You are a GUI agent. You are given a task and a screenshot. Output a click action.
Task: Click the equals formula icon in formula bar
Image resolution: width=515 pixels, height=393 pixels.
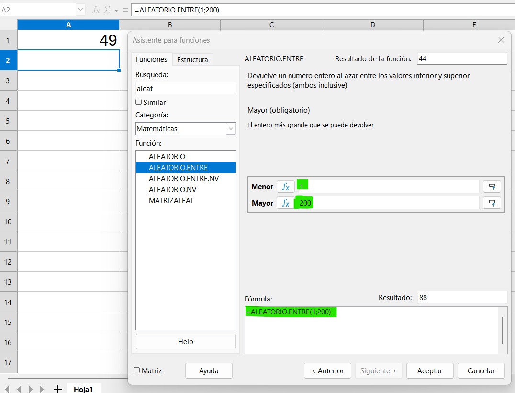(125, 10)
